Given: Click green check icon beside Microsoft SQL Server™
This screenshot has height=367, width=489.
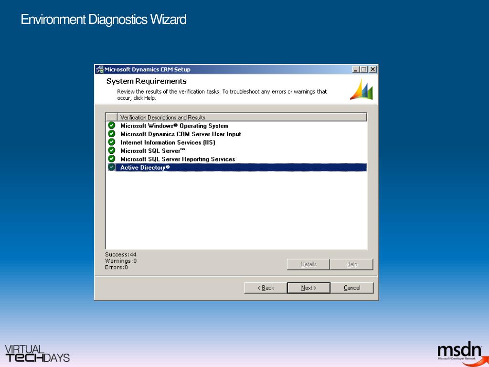Looking at the screenshot, I should 112,151.
